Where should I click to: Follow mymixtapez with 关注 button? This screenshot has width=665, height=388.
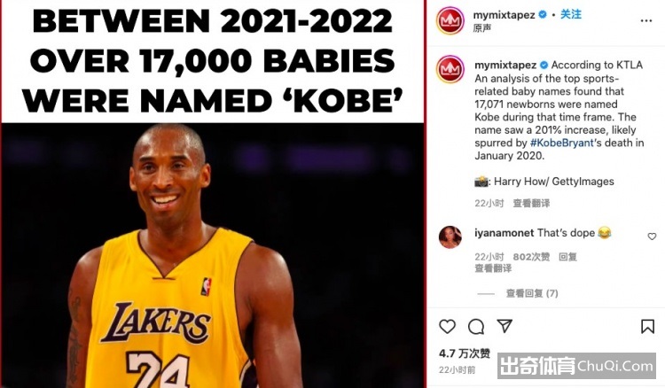pos(571,14)
